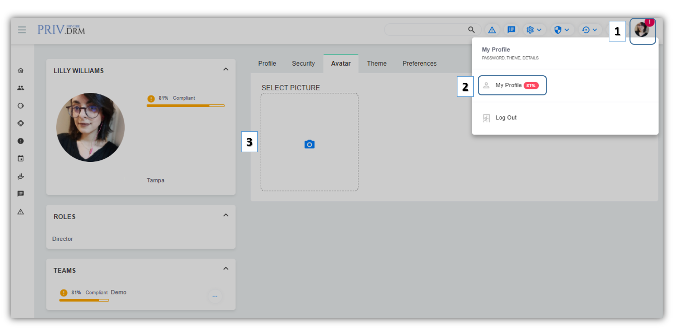Open the hamburger navigation menu
This screenshot has width=674, height=329.
(x=22, y=30)
